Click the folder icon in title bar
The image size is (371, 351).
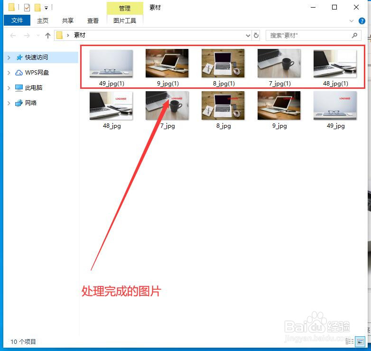tap(11, 7)
